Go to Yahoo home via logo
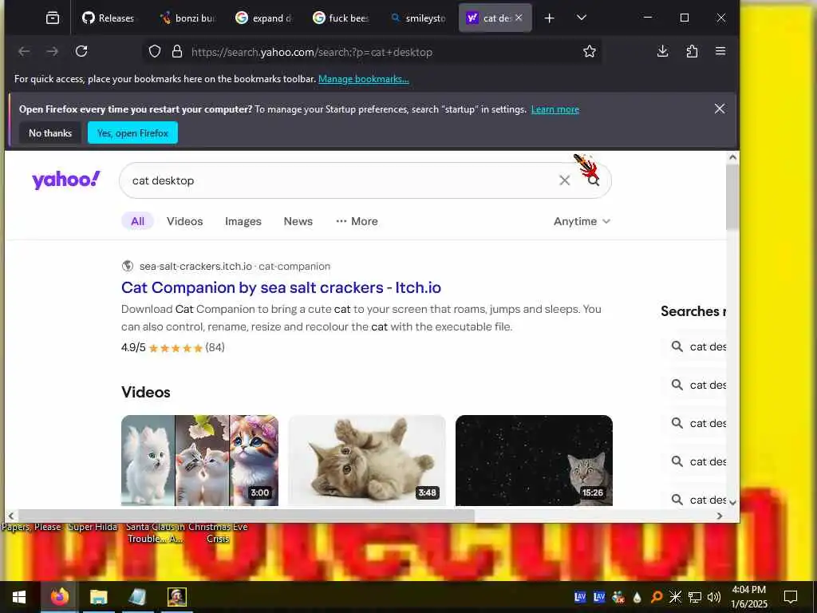 point(65,180)
